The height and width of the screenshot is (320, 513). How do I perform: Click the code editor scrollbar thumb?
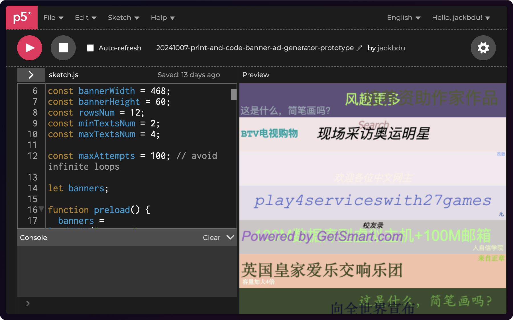(x=234, y=95)
